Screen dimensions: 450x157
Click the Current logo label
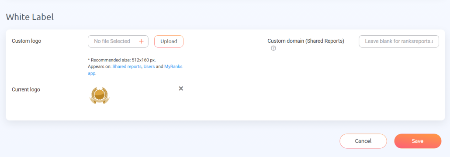26,89
